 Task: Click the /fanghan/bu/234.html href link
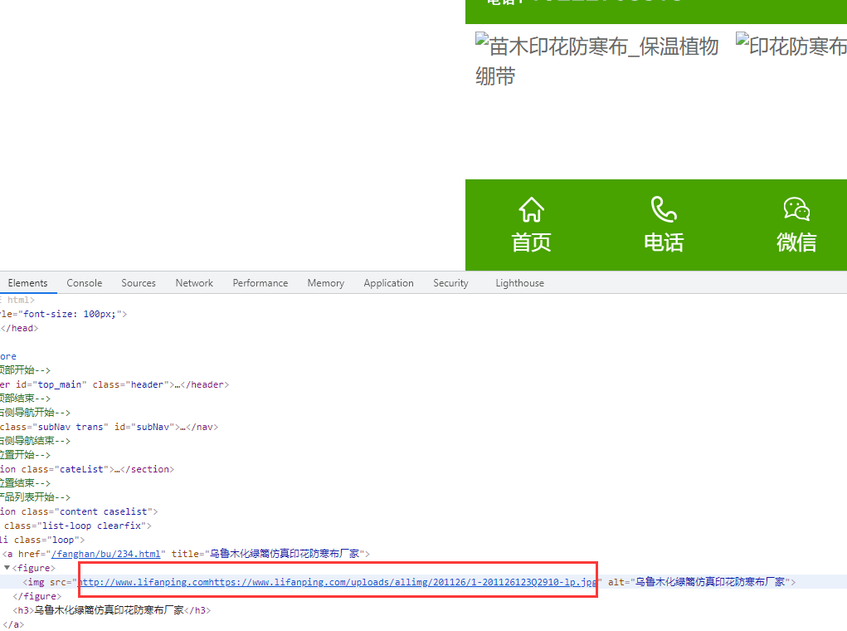pyautogui.click(x=106, y=554)
